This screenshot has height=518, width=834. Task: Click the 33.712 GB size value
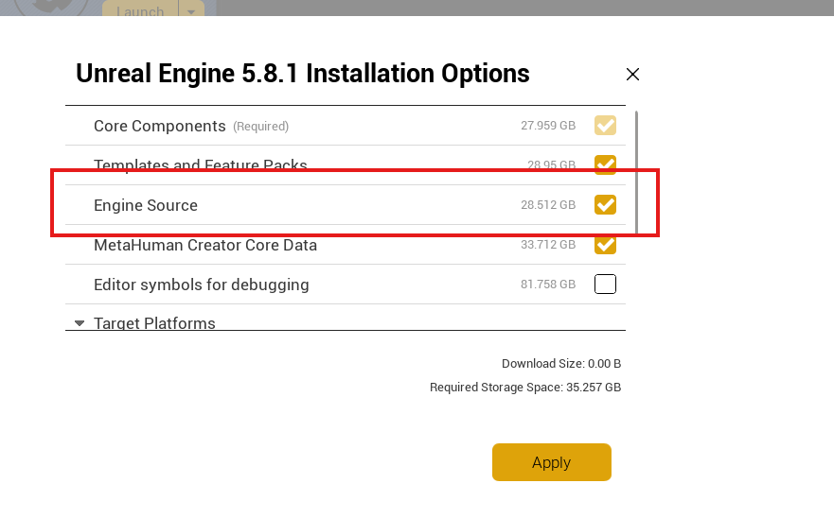548,245
